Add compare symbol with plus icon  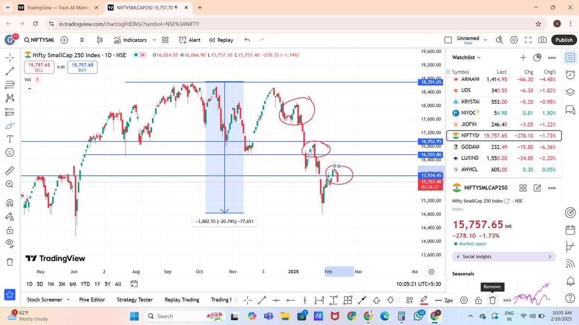point(64,40)
